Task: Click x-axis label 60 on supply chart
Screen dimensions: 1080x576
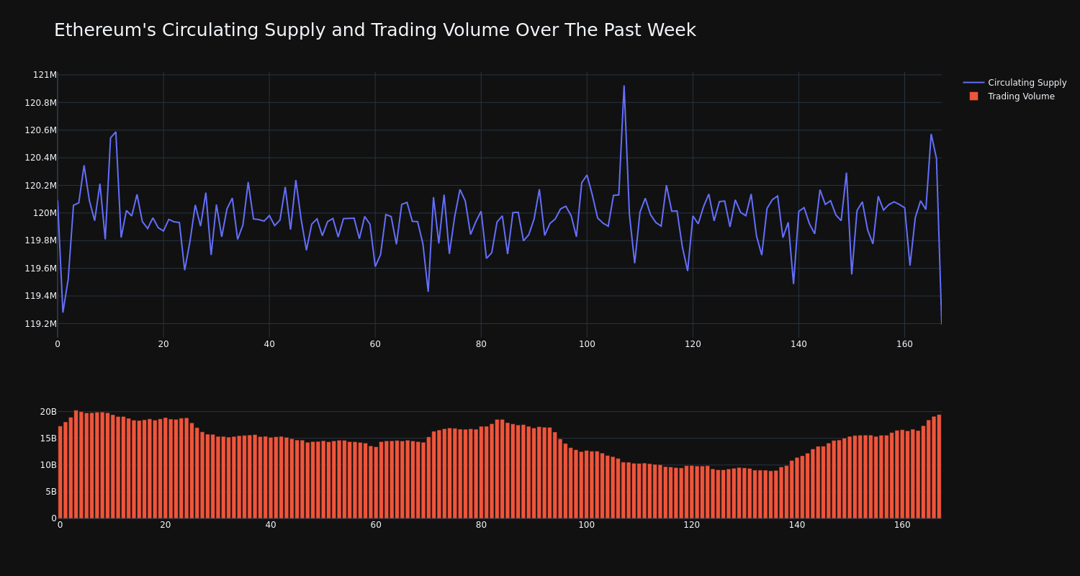Action: pyautogui.click(x=375, y=344)
